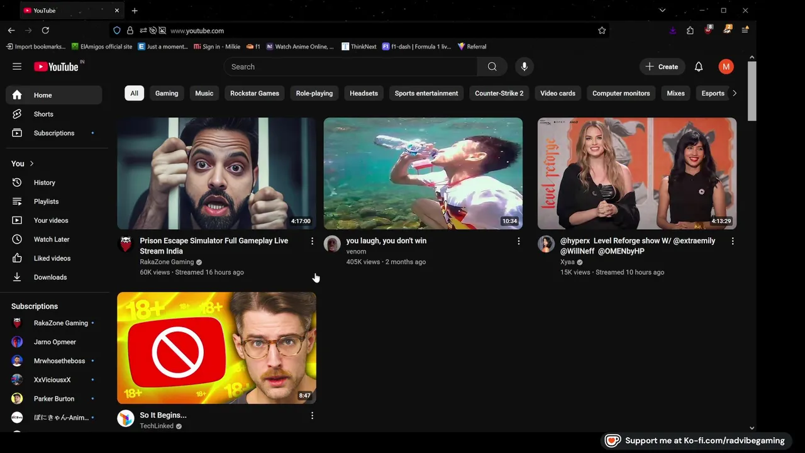Open options for Prison Escape Simulator video
Screen dimensions: 805x453
pyautogui.click(x=312, y=241)
